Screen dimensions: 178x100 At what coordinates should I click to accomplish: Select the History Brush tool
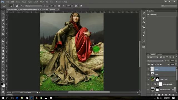tap(3, 44)
